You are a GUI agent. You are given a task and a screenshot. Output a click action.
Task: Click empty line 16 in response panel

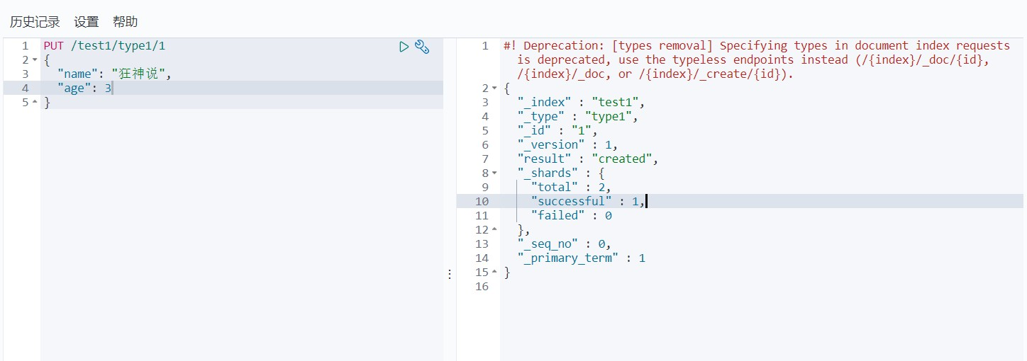click(638, 287)
